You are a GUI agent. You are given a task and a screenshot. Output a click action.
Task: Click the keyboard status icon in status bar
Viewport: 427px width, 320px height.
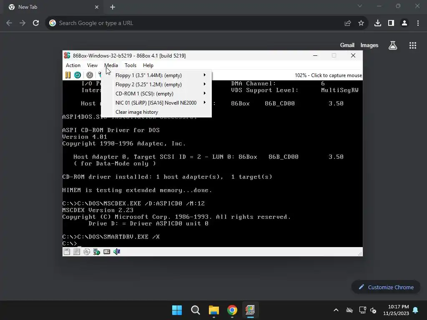[x=107, y=252]
